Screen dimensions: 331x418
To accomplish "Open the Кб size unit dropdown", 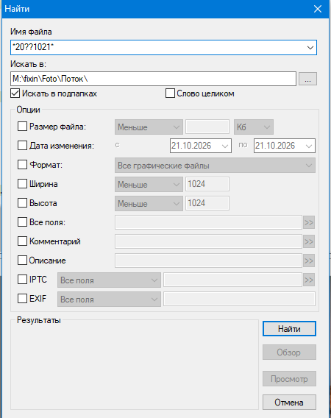I will tap(254, 127).
